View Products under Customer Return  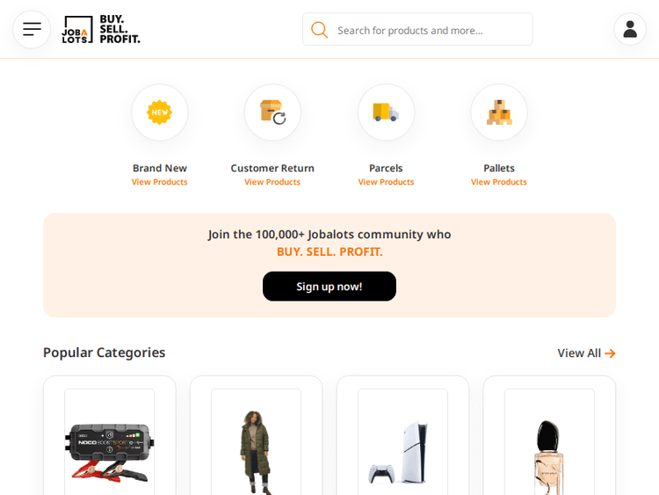pos(272,182)
